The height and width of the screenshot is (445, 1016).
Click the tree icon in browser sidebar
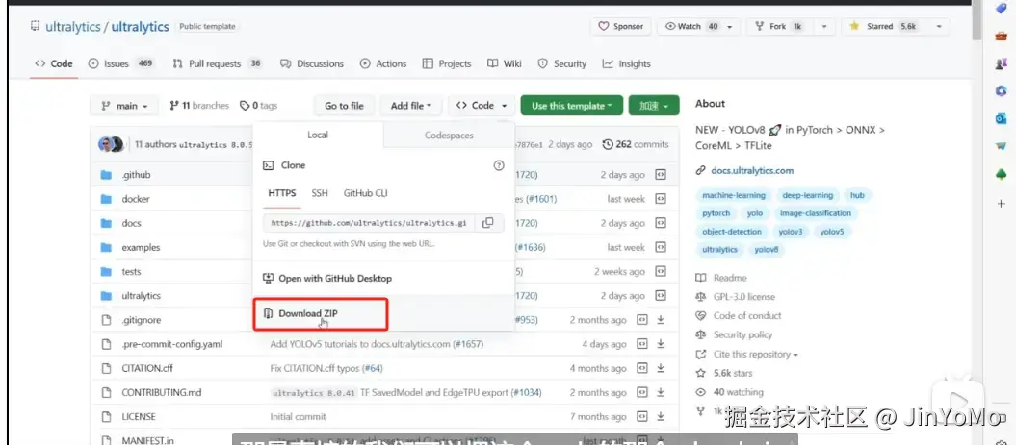(x=1002, y=175)
